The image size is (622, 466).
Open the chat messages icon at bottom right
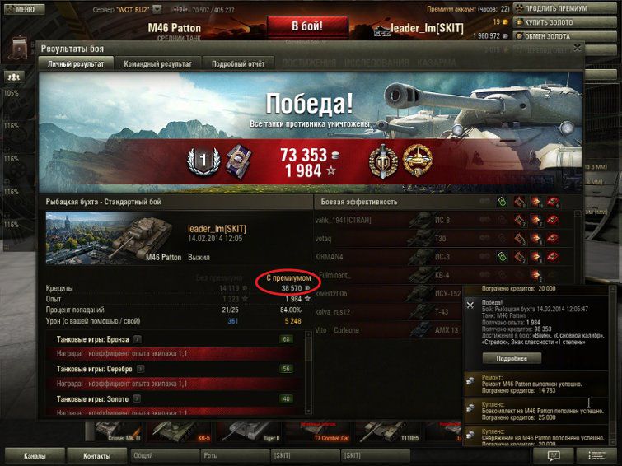[553, 455]
